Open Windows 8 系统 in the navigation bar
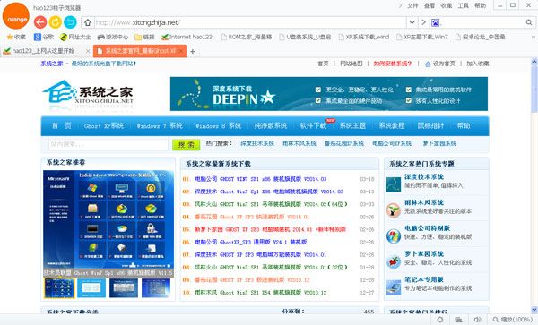Viewport: 538px width, 325px height. point(218,126)
